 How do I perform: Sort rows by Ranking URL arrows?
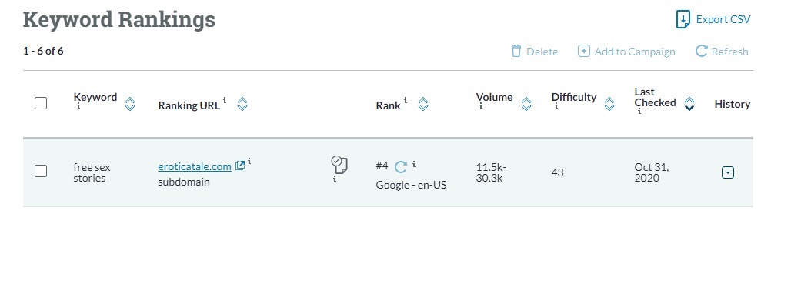pos(242,104)
